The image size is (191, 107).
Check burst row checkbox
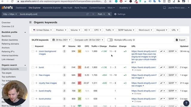click(x=33, y=67)
